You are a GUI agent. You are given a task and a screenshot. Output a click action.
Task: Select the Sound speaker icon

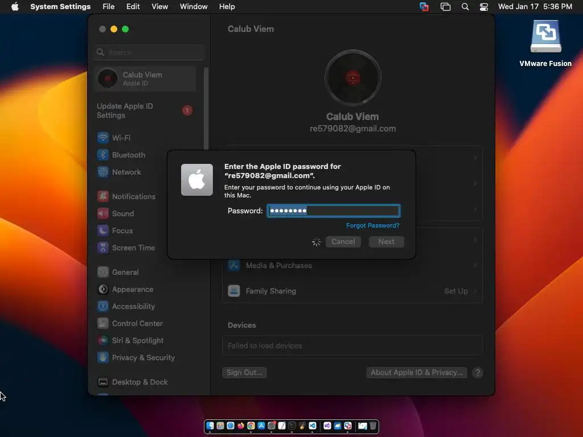tap(103, 213)
